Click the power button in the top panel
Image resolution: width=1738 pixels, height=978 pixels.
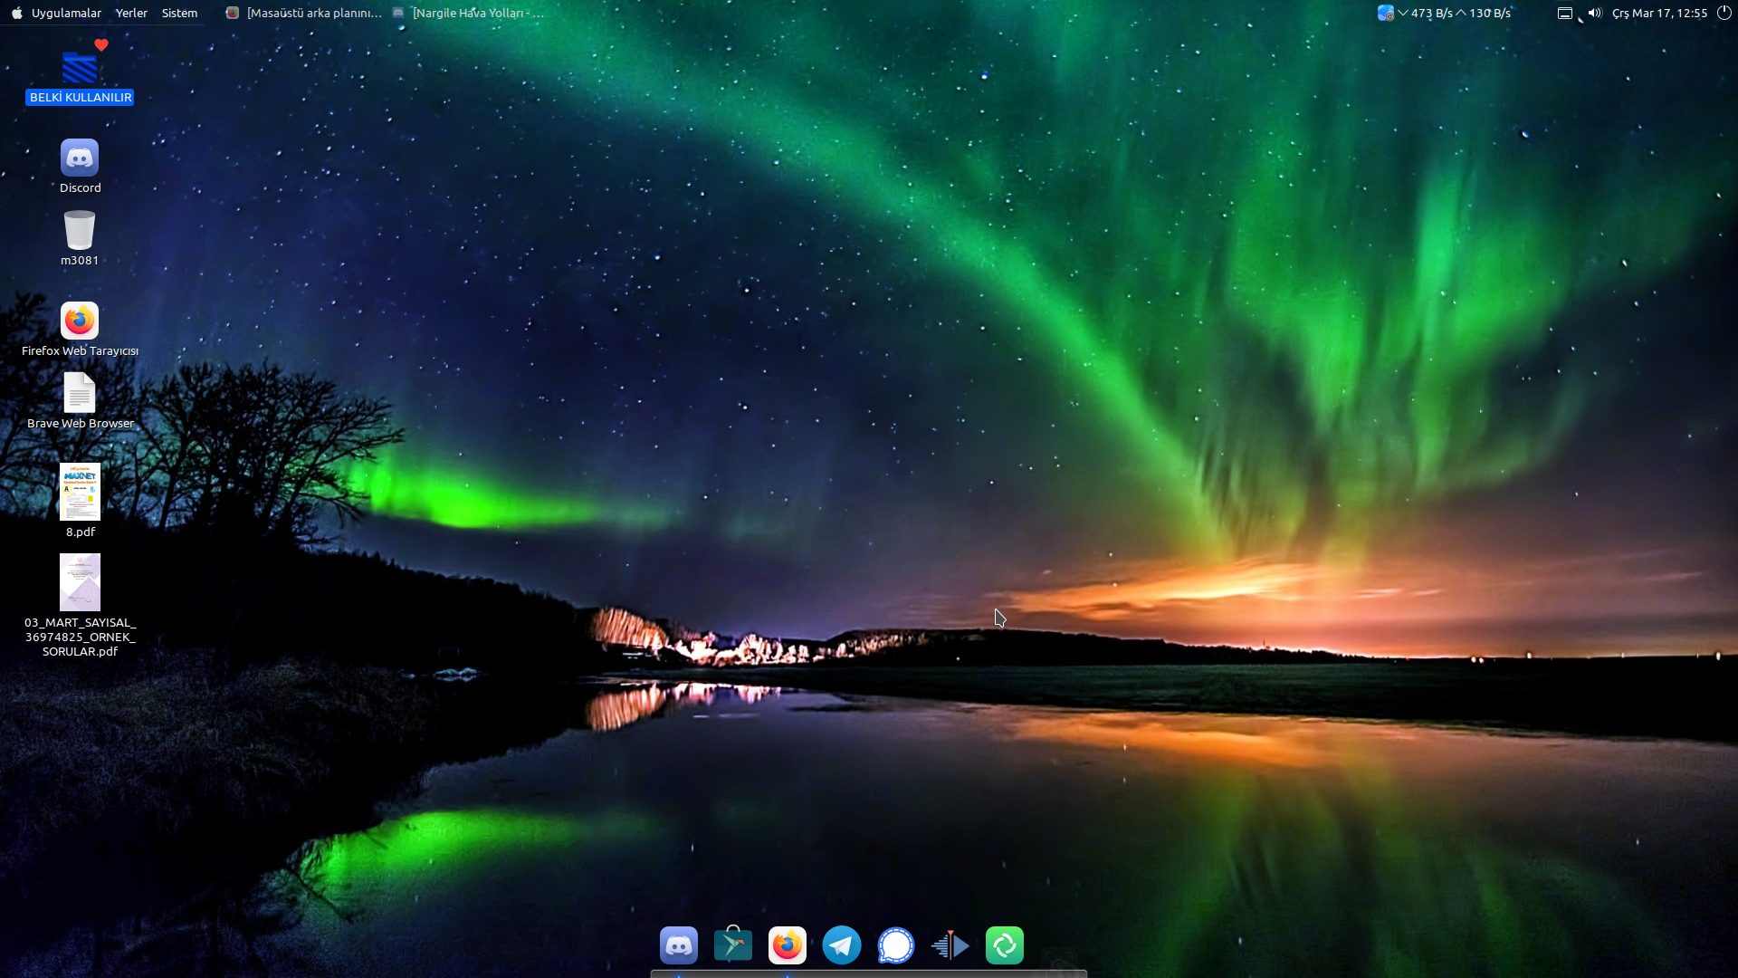pyautogui.click(x=1724, y=13)
